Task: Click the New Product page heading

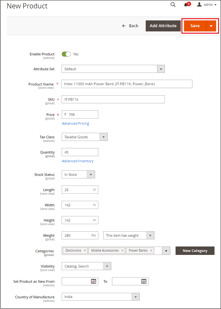Action: tap(27, 6)
